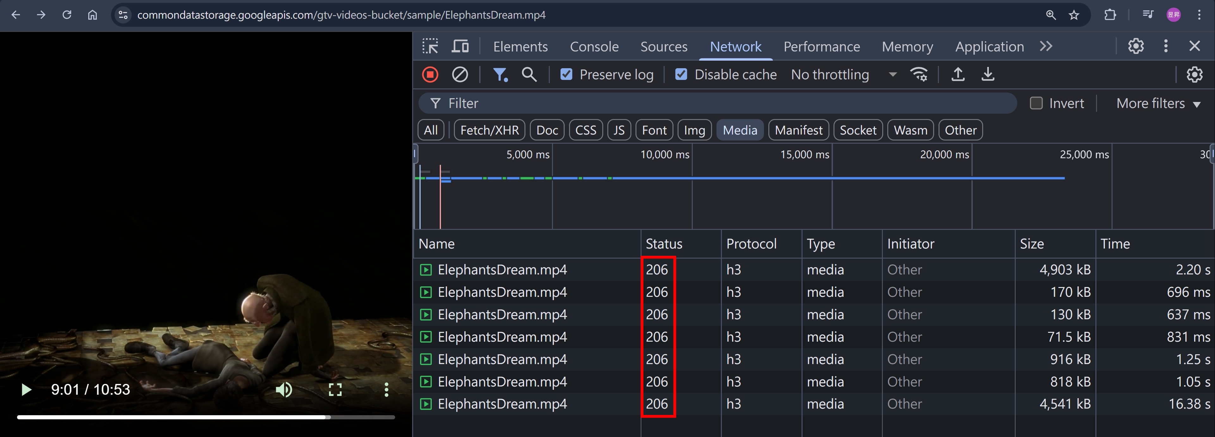1215x437 pixels.
Task: Reload the page
Action: pyautogui.click(x=67, y=15)
